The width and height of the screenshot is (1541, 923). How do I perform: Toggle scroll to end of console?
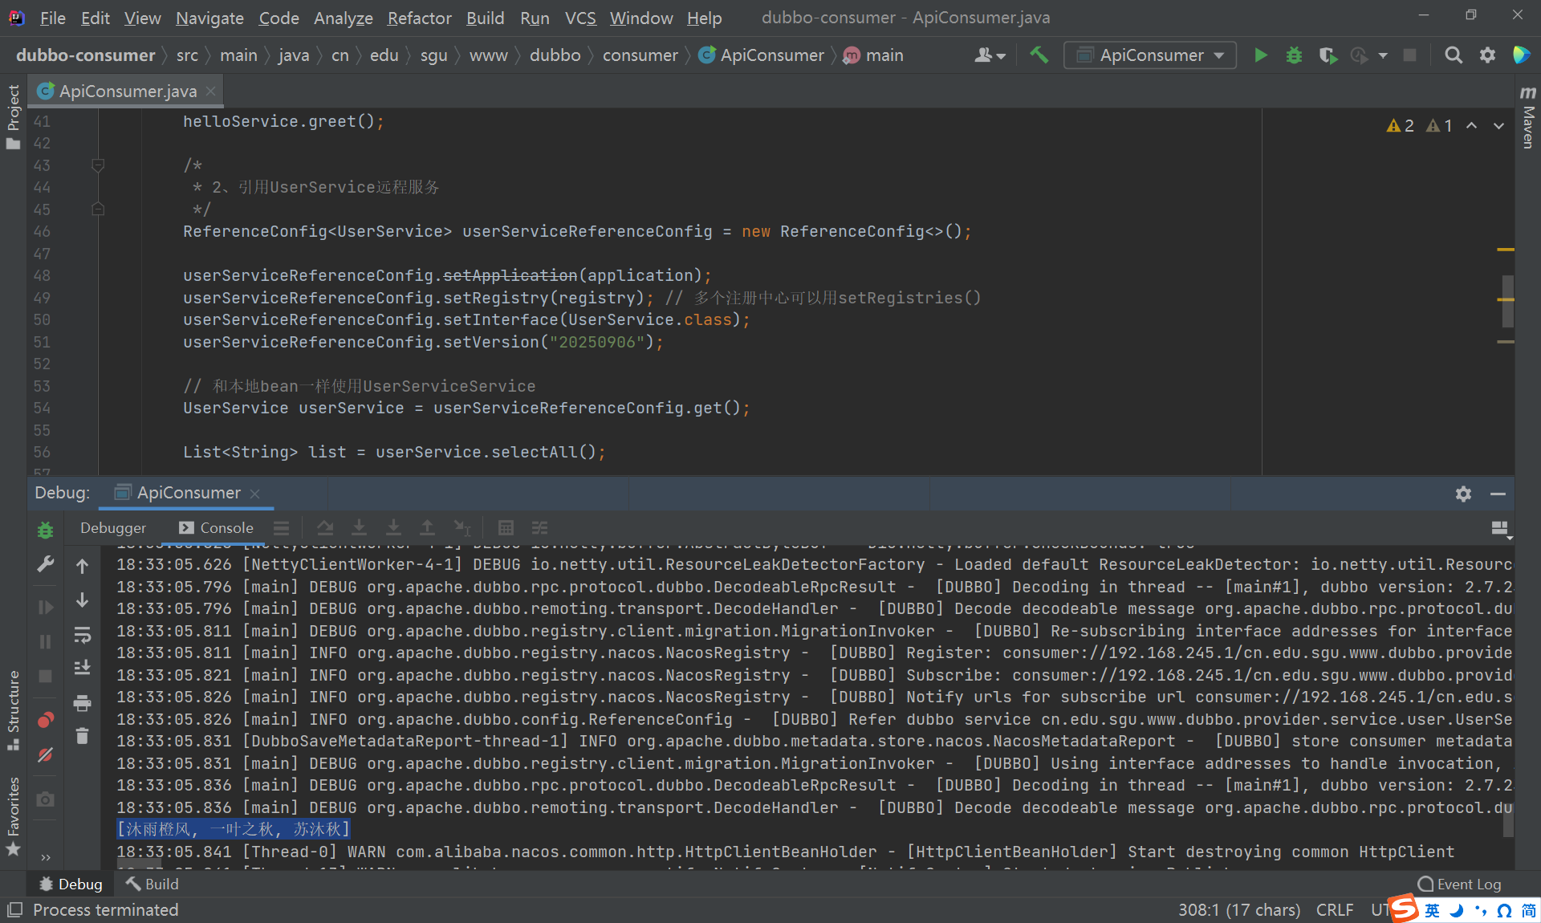pos(82,668)
